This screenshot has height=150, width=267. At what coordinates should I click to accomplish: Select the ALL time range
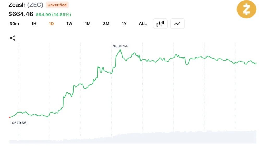143,24
